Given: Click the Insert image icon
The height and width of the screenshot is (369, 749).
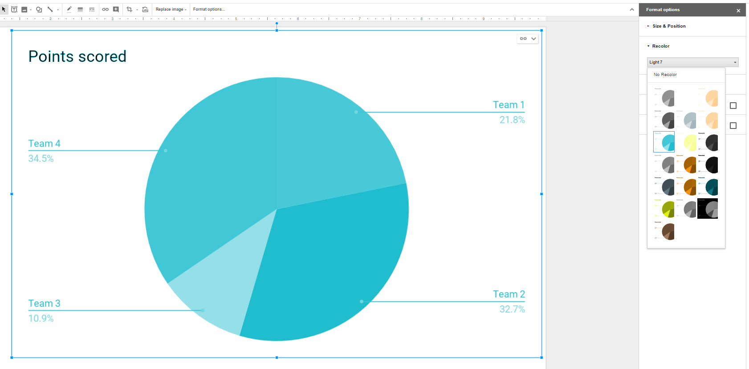Looking at the screenshot, I should point(24,9).
